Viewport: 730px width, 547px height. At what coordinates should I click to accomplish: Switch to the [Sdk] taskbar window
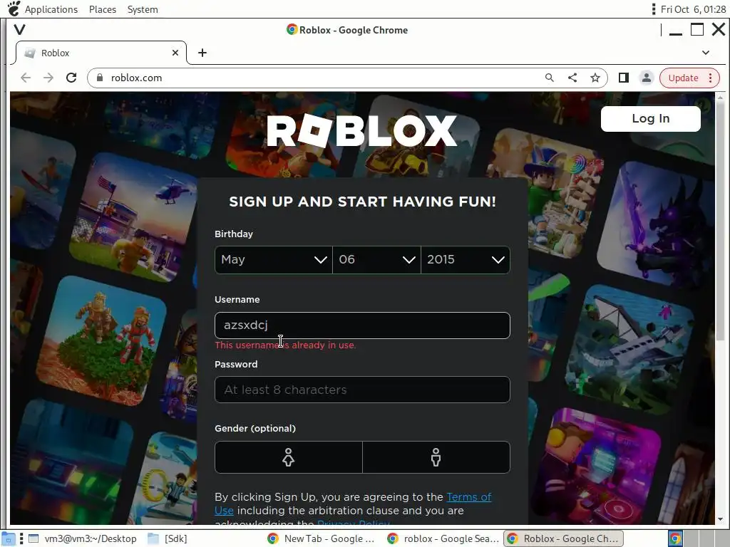(168, 538)
